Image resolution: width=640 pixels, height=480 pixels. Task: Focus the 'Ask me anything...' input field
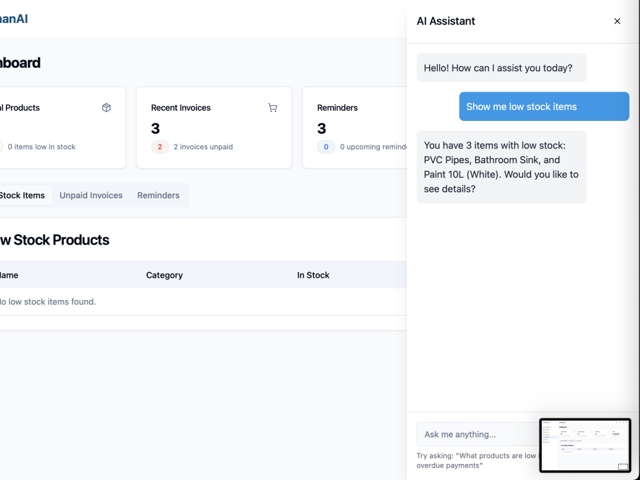point(477,434)
